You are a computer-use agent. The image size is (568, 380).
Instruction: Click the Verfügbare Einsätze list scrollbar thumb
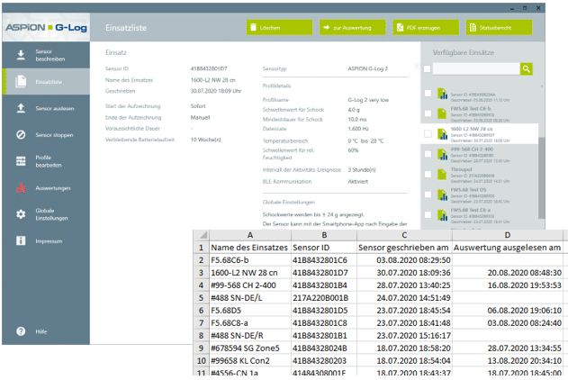pos(542,177)
